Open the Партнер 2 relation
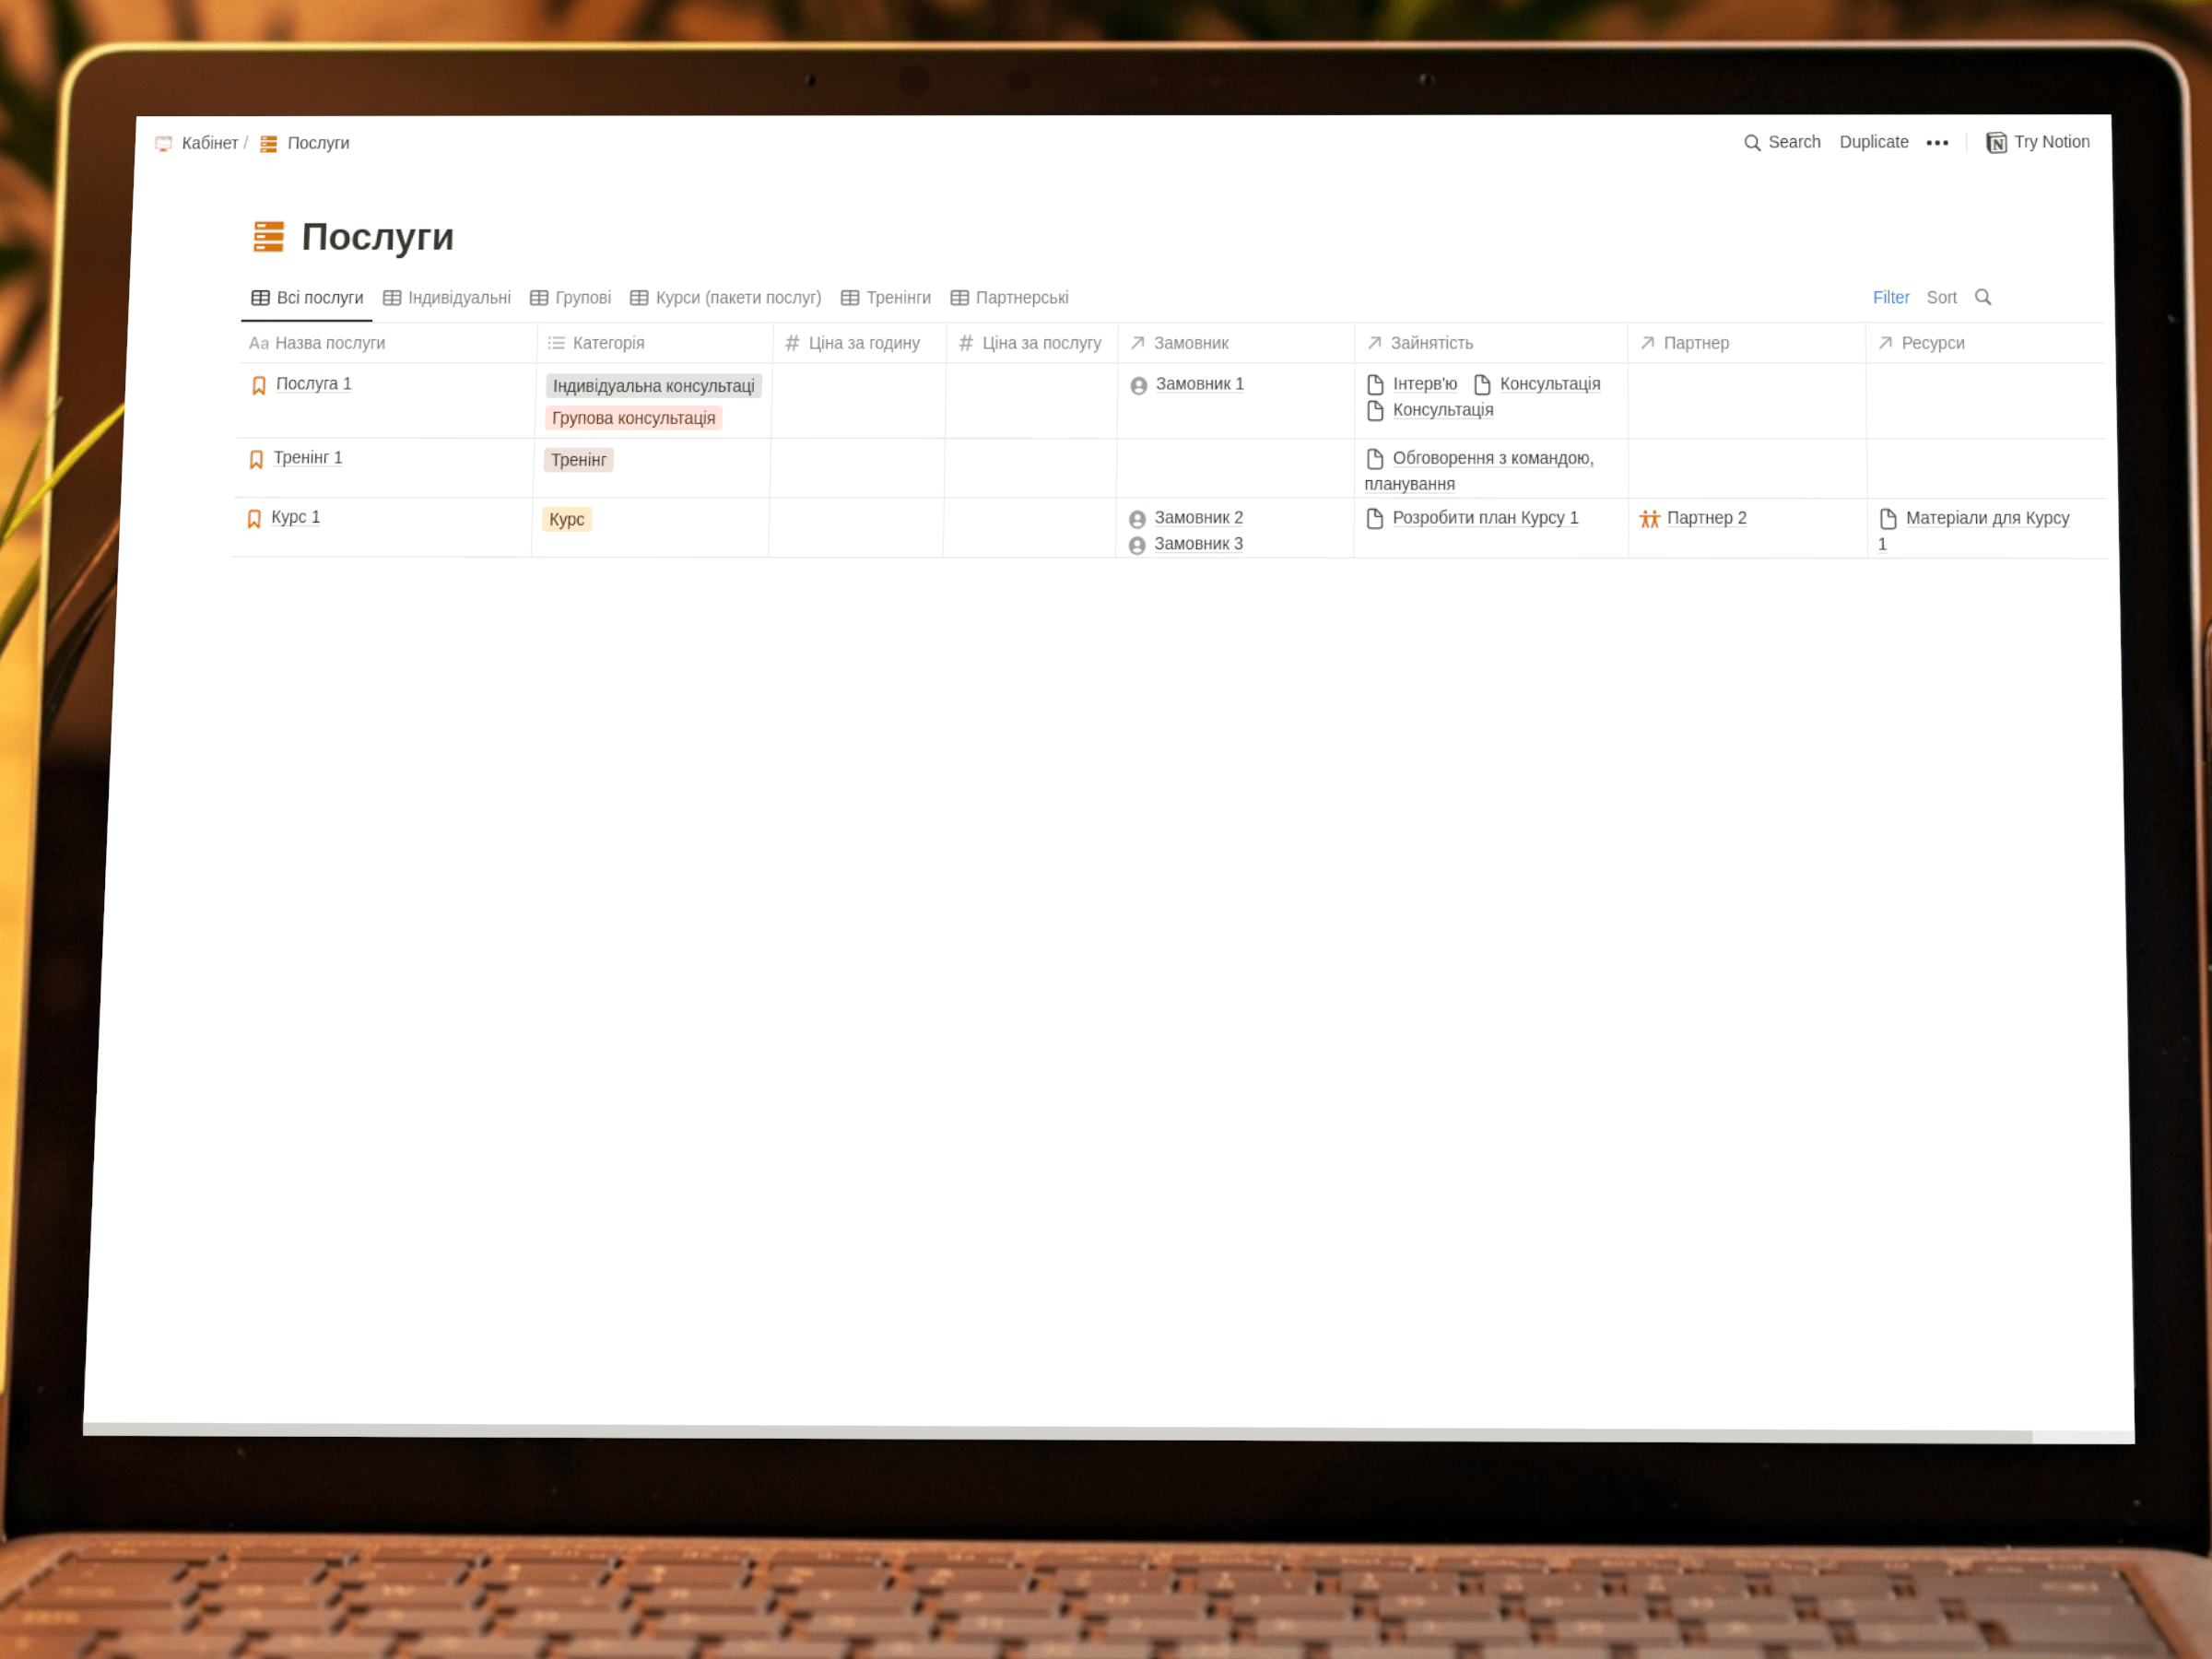This screenshot has width=2212, height=1659. click(1706, 518)
